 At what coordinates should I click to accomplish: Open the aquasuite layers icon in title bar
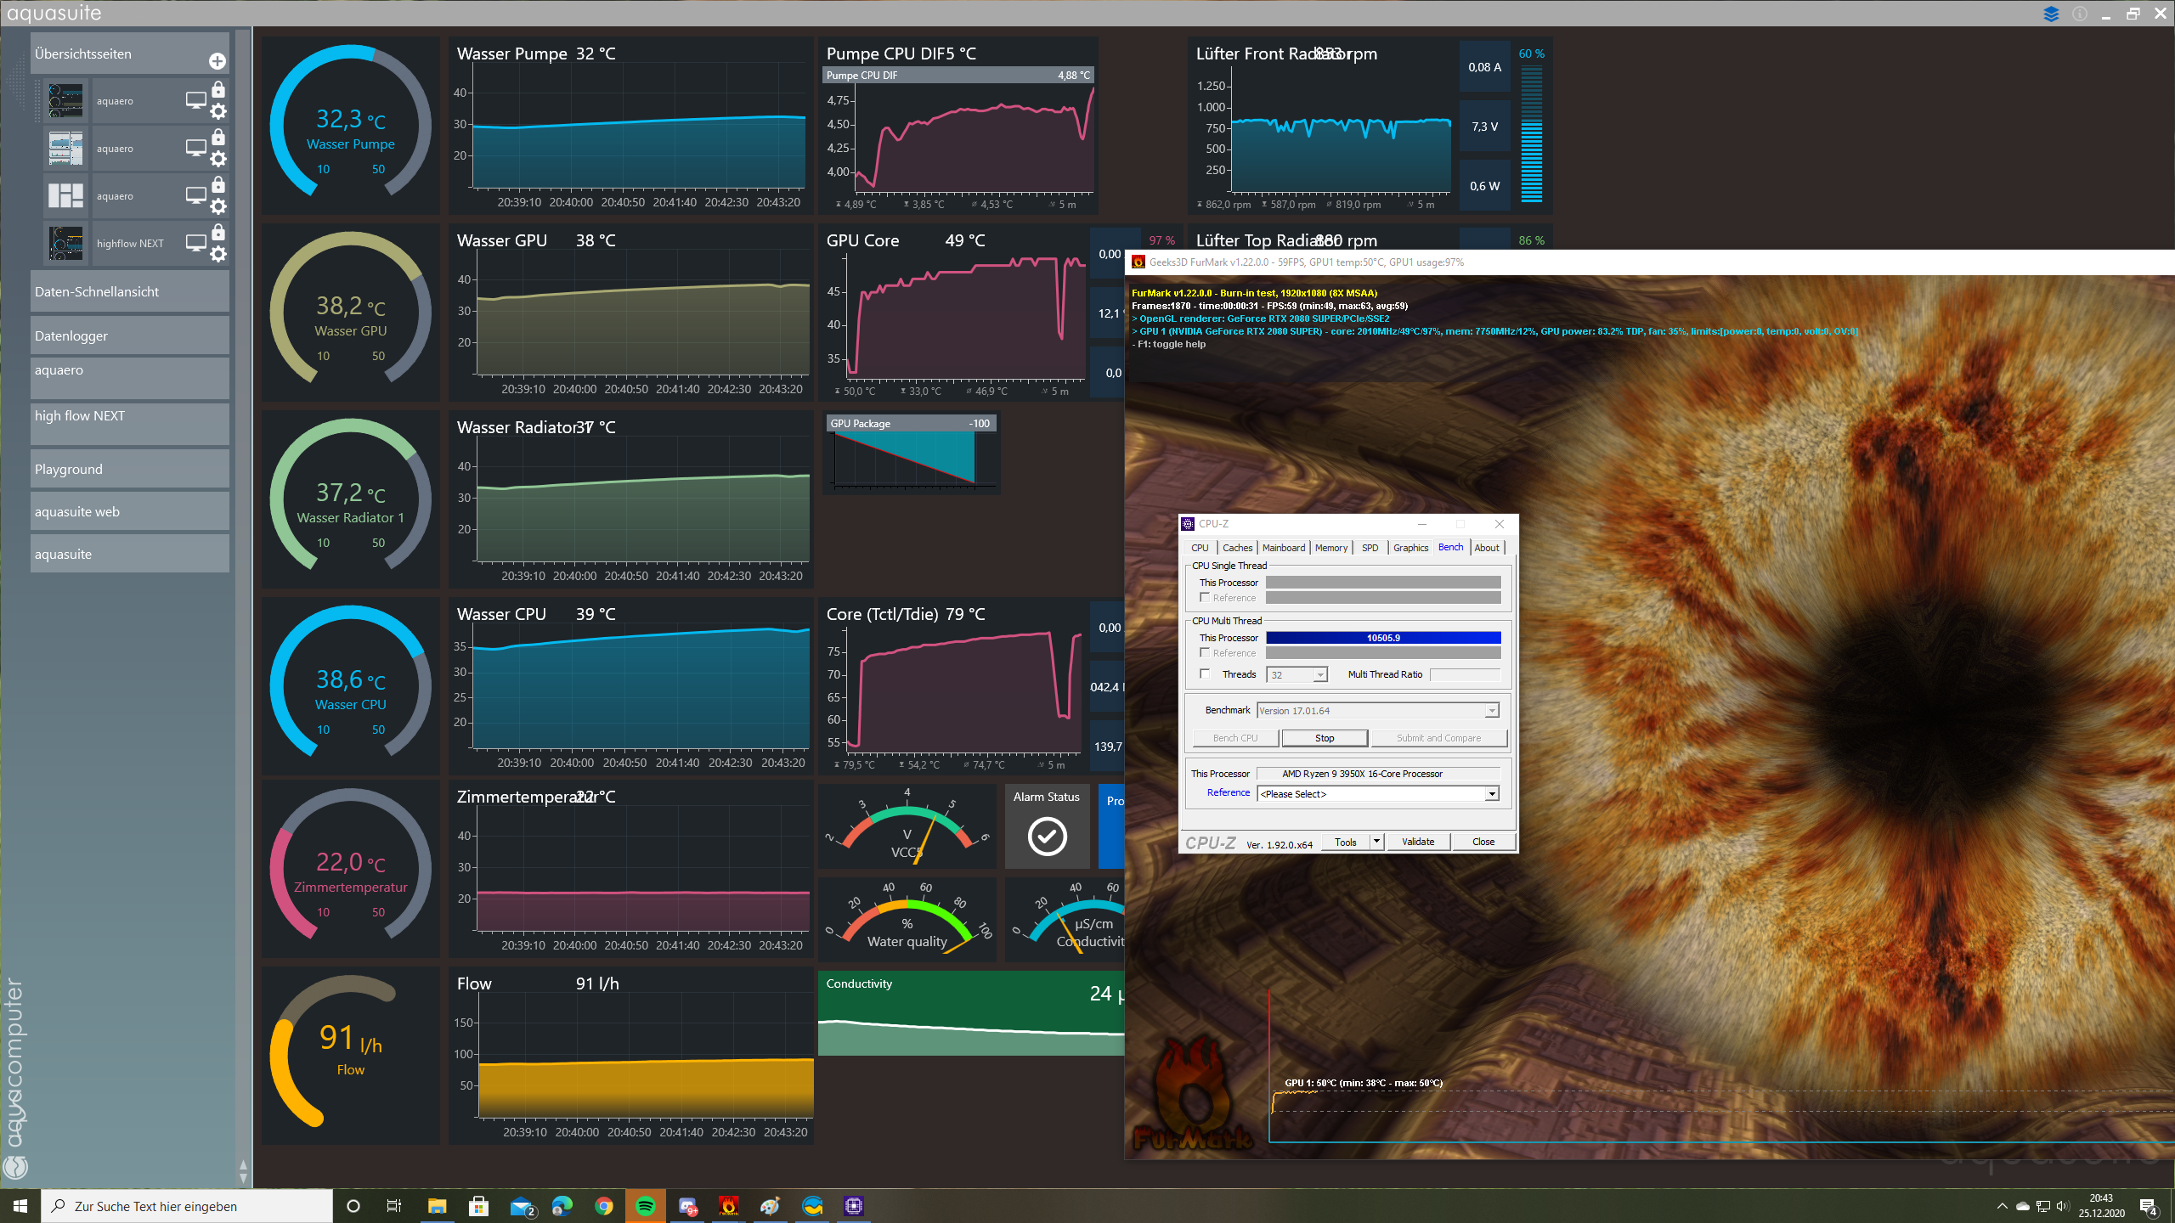tap(2051, 14)
